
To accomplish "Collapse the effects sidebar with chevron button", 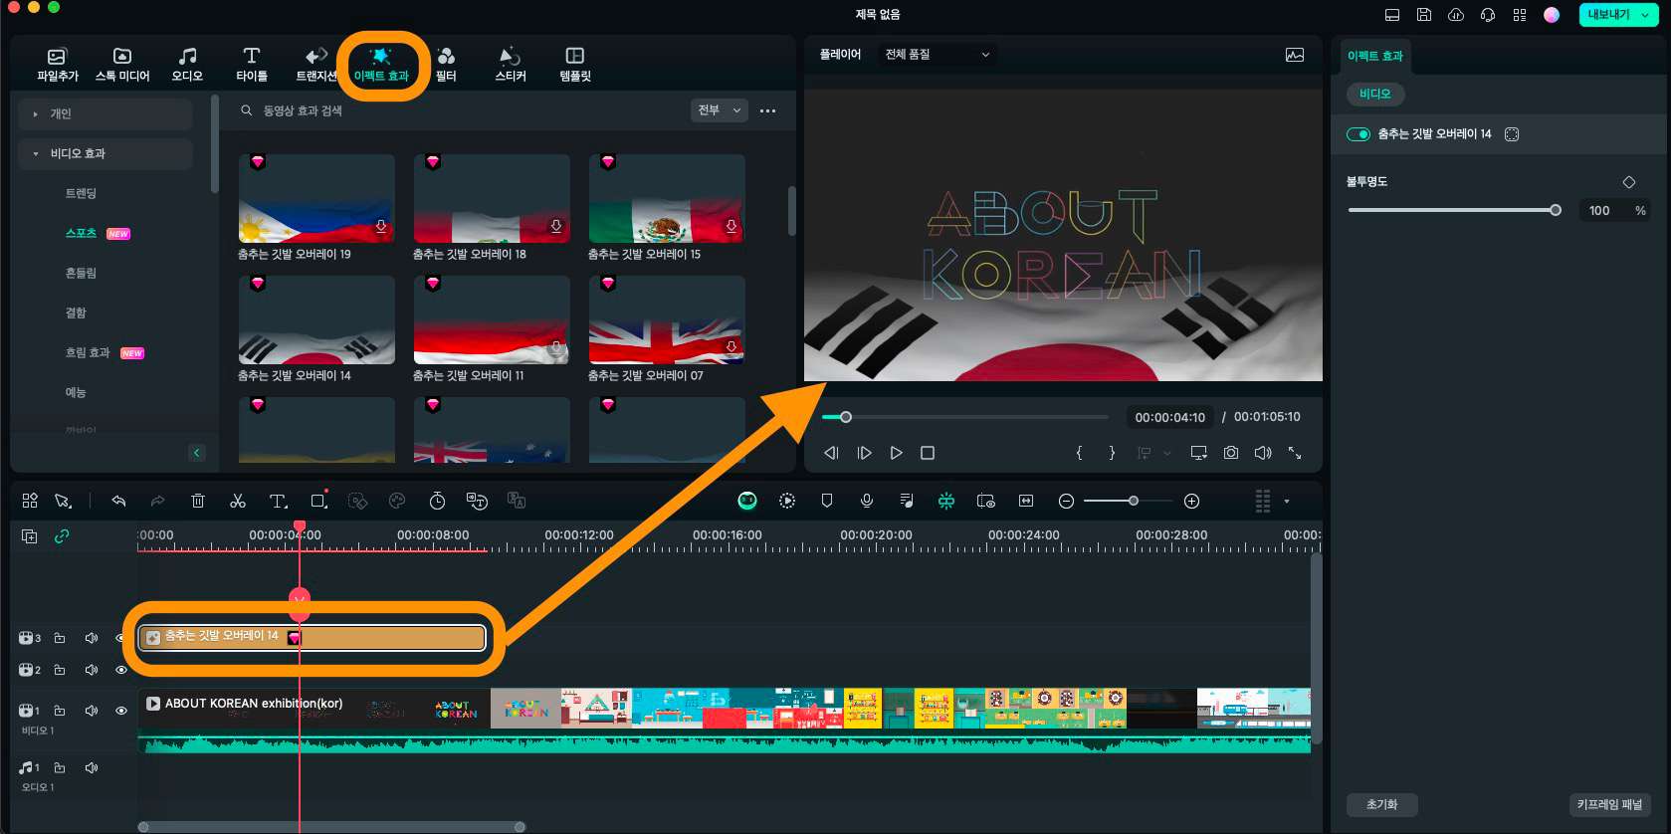I will 197,453.
